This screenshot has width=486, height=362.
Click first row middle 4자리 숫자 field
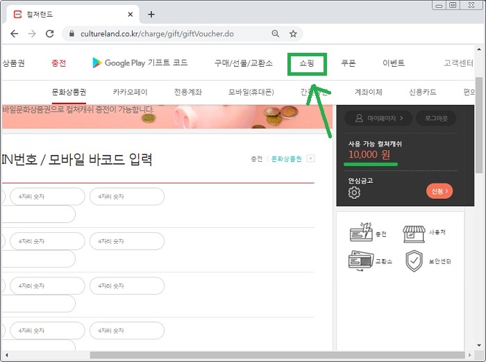[x=47, y=197]
